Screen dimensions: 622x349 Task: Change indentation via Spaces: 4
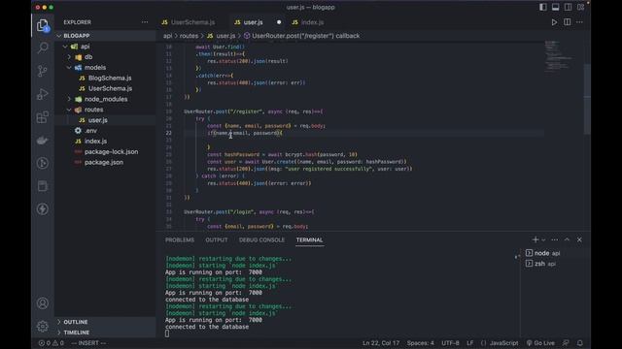[421, 343]
